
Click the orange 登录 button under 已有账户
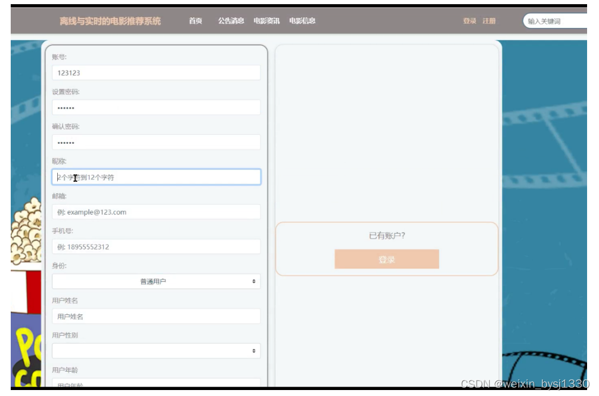coord(387,259)
